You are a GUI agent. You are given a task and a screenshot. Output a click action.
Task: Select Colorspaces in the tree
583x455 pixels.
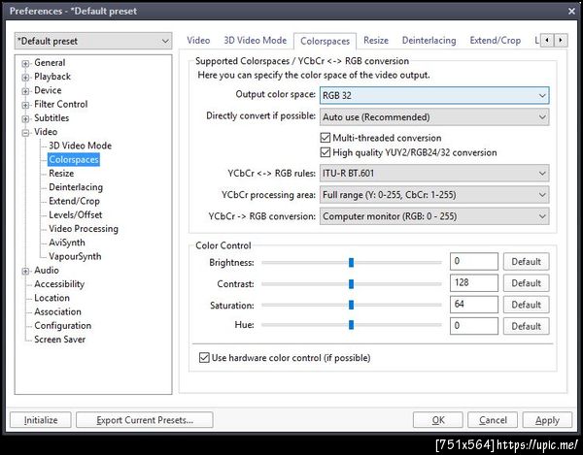tap(74, 159)
